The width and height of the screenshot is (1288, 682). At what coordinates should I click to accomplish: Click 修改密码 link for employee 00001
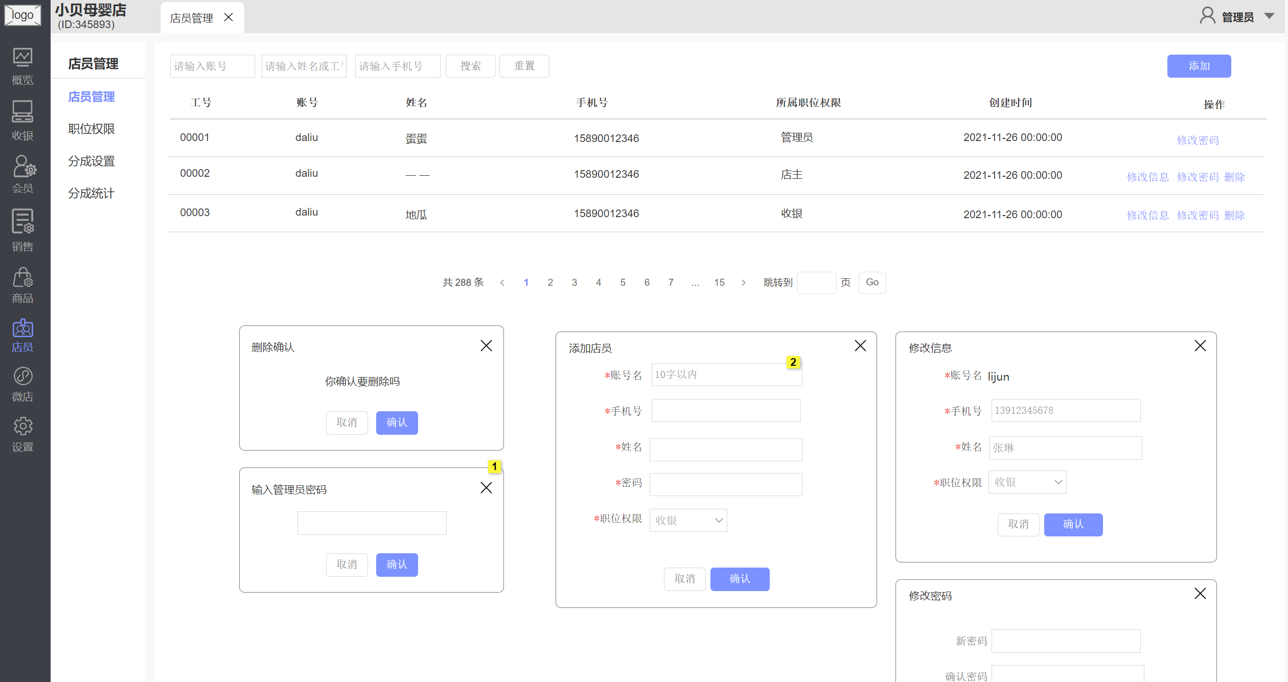coord(1198,140)
